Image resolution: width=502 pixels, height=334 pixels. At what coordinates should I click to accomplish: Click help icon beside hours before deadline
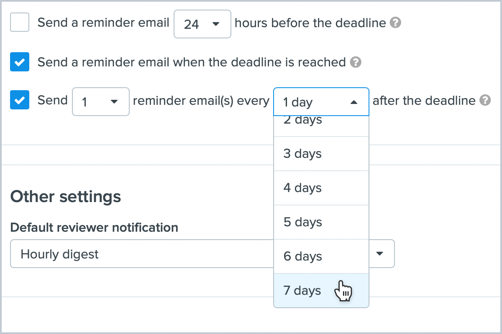click(395, 23)
